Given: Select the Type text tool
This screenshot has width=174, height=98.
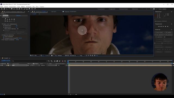Looking at the screenshot, I should (x=22, y=9).
